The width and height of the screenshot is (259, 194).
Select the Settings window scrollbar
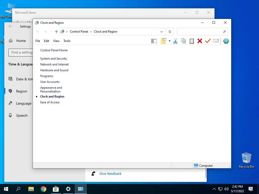coord(206,173)
